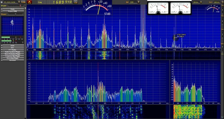Open the 250 kHz step dropdown arrow

[201, 2]
